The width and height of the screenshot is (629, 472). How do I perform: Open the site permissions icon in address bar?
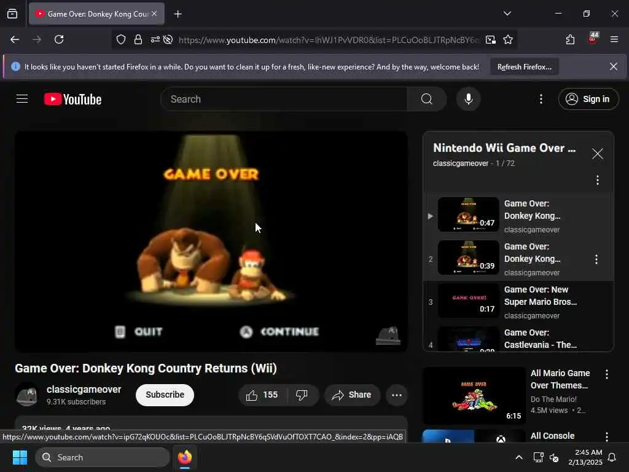155,39
